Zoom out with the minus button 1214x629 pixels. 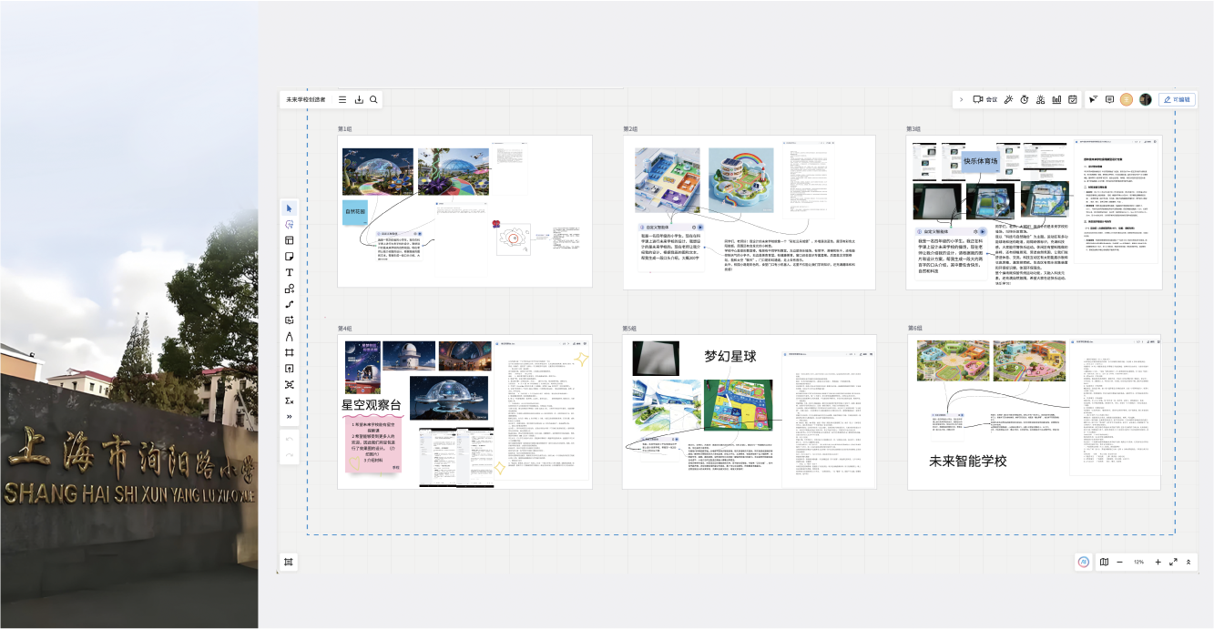1119,562
